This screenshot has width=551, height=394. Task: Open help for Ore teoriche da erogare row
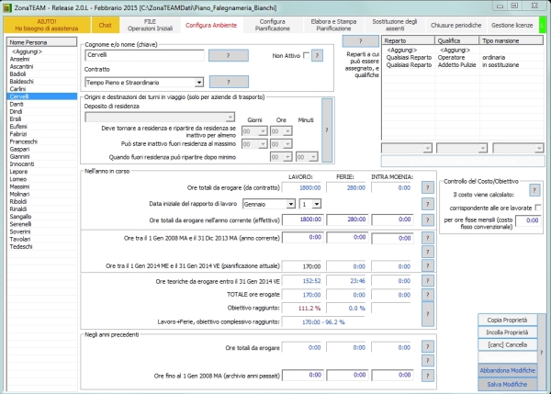pyautogui.click(x=428, y=280)
